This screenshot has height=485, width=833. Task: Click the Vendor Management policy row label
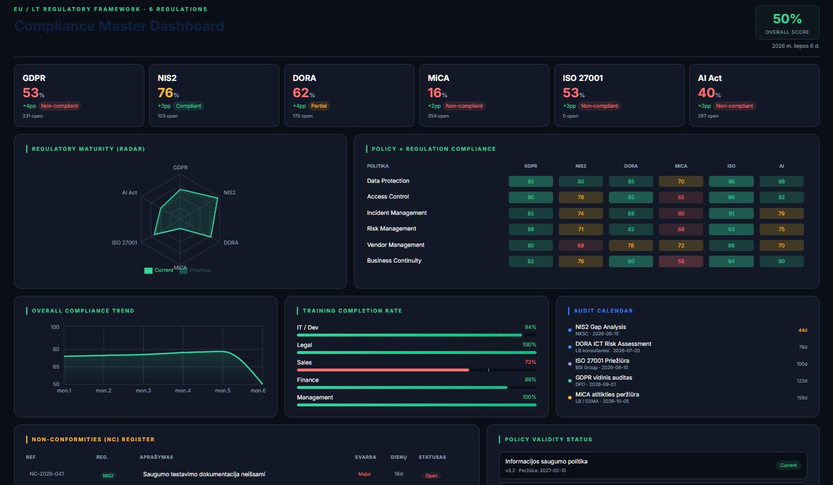pyautogui.click(x=396, y=245)
